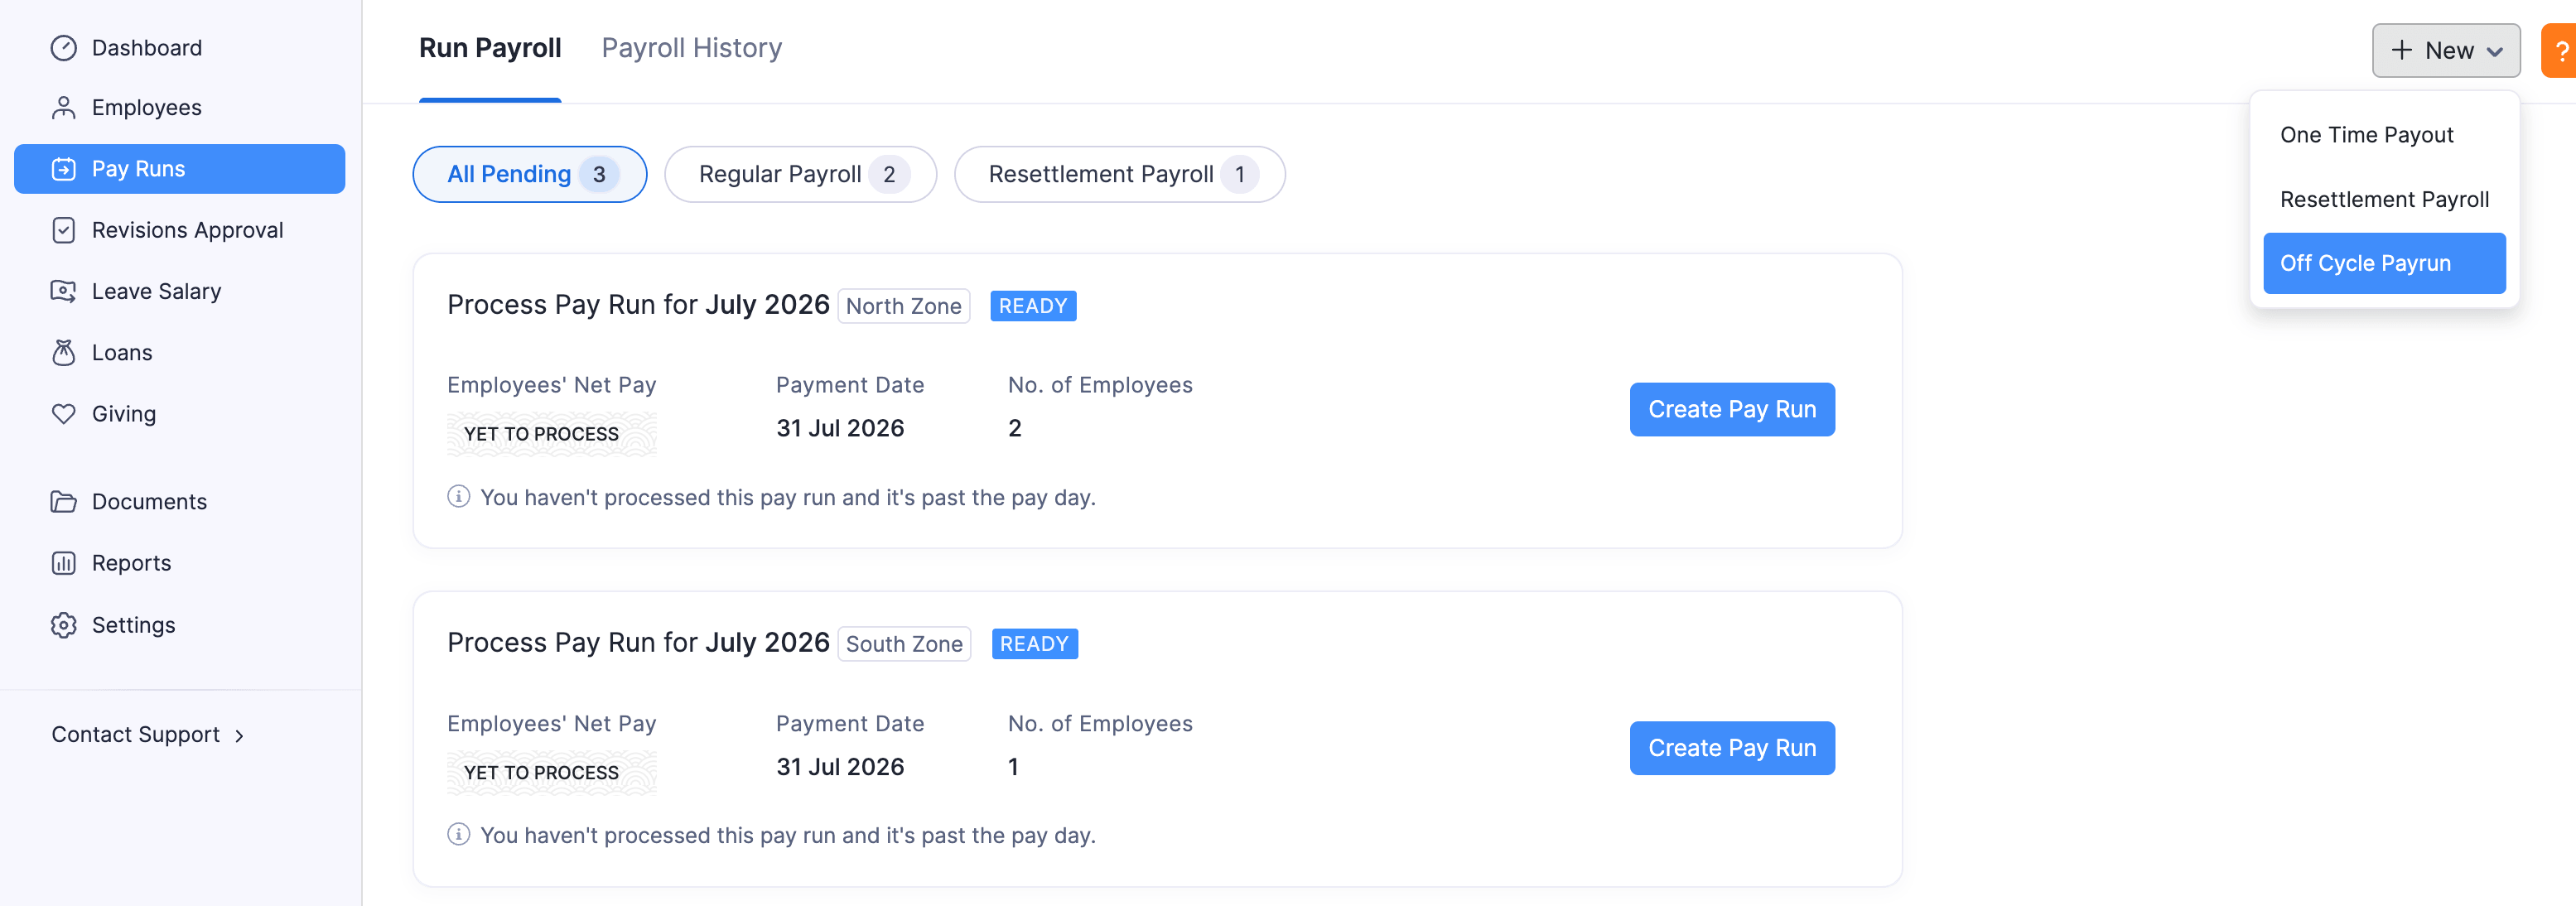Click the Settings gear icon
Viewport: 2576px width, 906px height.
[63, 625]
